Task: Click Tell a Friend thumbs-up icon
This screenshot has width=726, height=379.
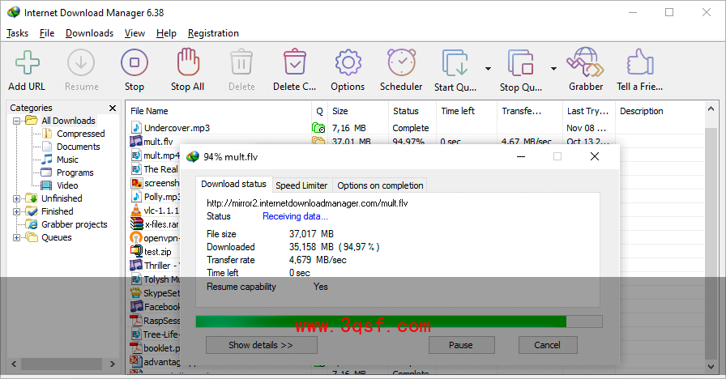Action: pos(640,62)
